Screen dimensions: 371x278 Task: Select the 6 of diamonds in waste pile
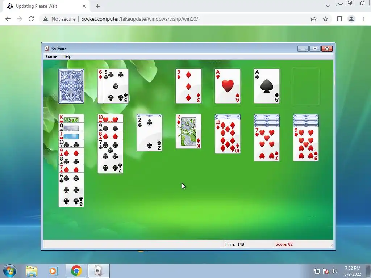pos(100,86)
